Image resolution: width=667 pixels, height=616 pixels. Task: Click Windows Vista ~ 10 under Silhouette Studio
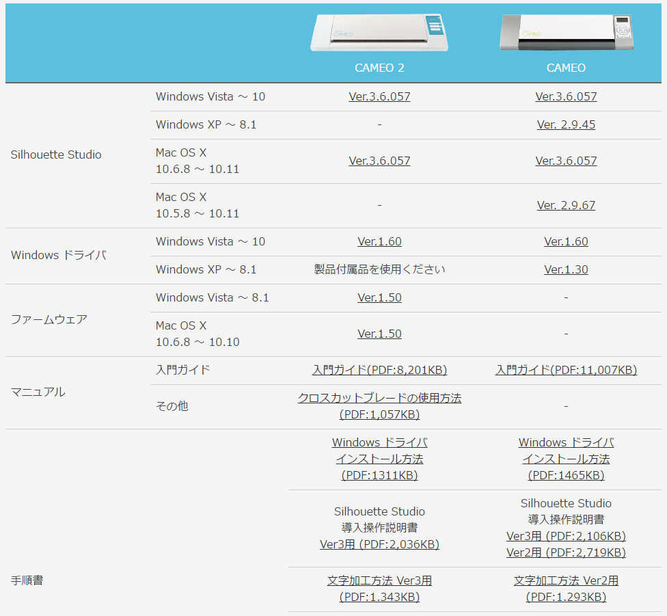pos(210,96)
